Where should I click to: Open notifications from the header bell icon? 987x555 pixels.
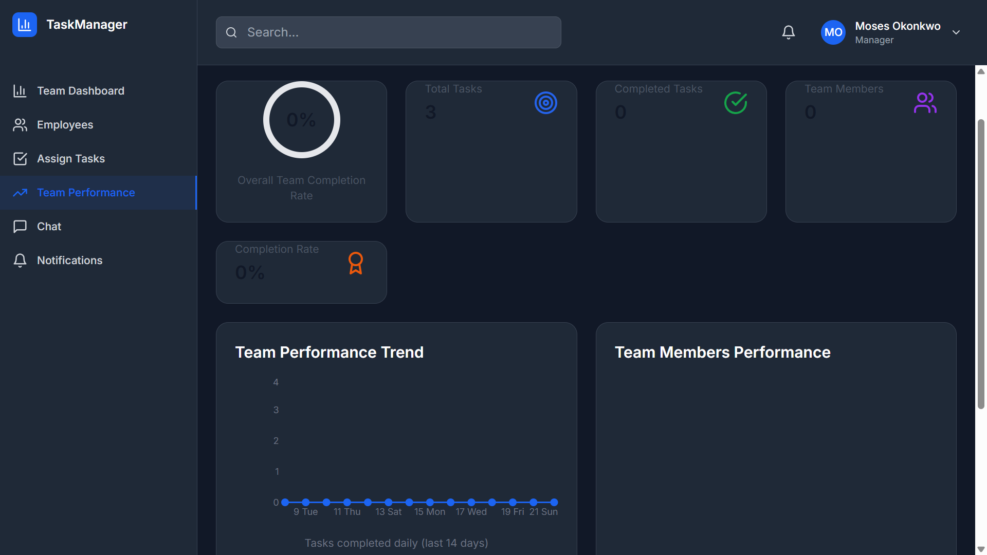(x=789, y=32)
